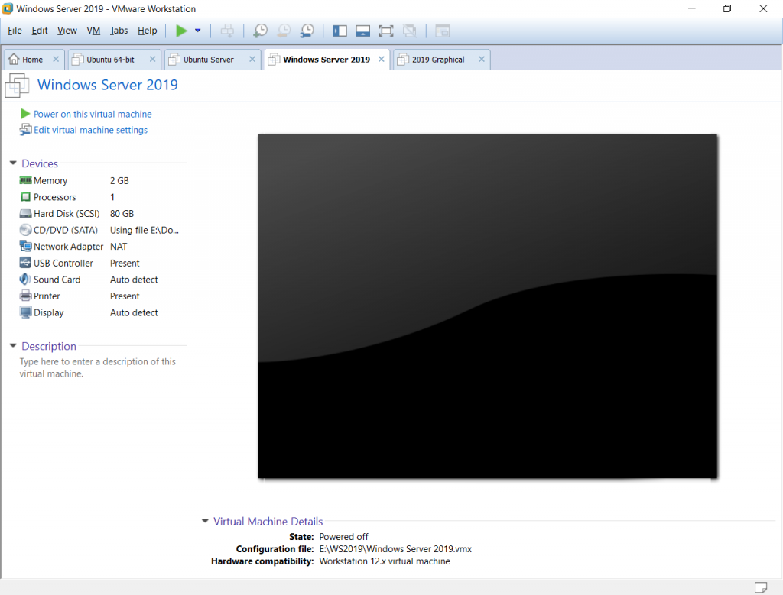Click the Send Ctrl+Alt+Del toolbar icon
The height and width of the screenshot is (595, 783).
coord(227,31)
